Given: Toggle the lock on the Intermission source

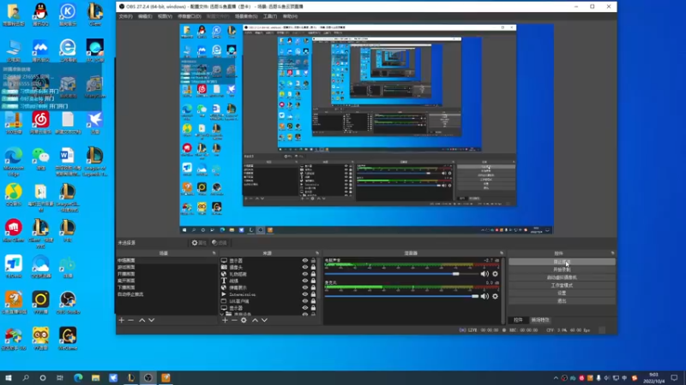Looking at the screenshot, I should tap(313, 294).
